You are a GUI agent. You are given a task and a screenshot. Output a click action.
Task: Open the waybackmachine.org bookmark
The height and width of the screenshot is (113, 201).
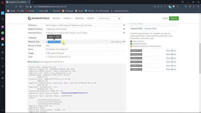[x=120, y=11]
